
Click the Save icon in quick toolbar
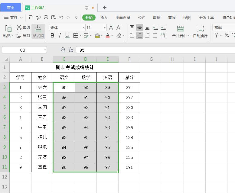pyautogui.click(x=31, y=18)
